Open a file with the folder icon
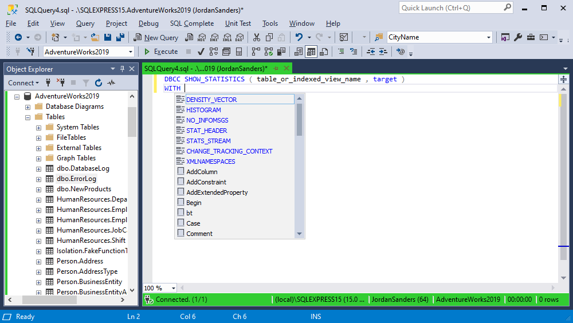 point(95,37)
